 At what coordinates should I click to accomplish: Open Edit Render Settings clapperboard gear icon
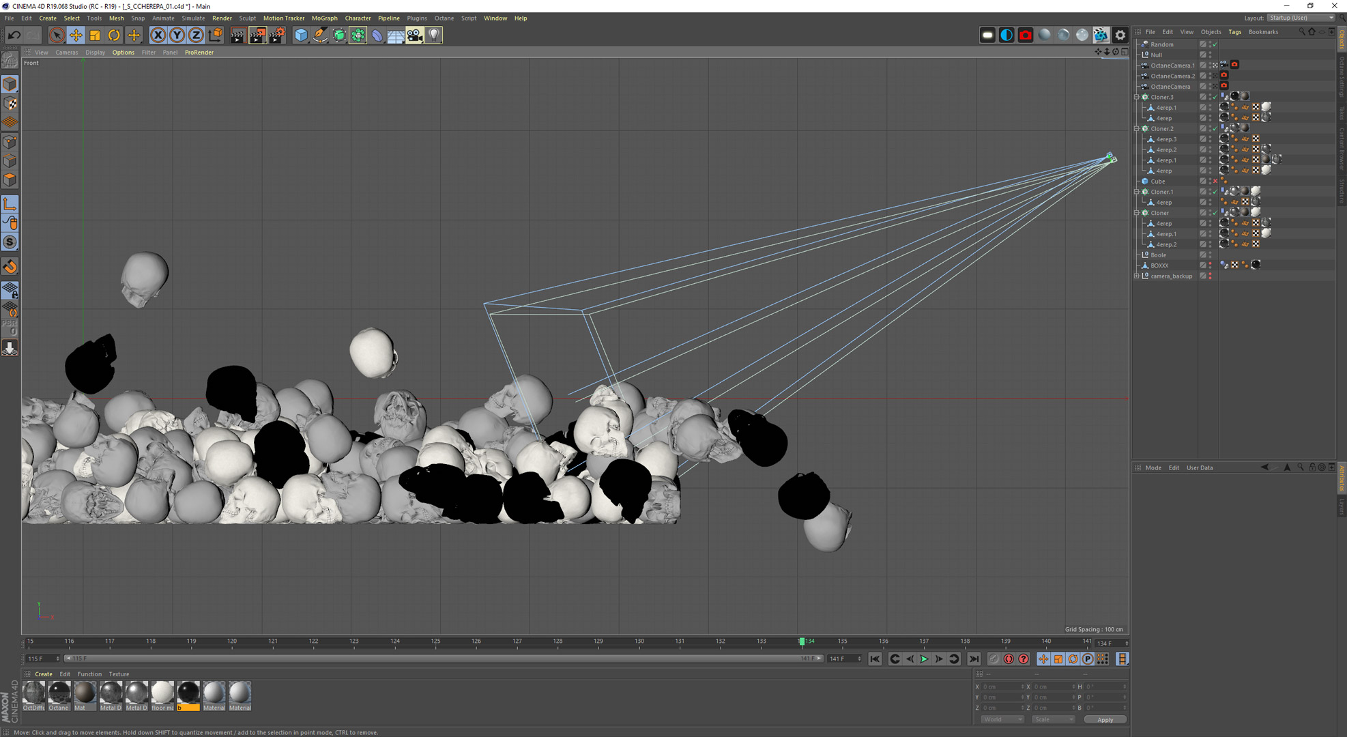click(x=276, y=35)
